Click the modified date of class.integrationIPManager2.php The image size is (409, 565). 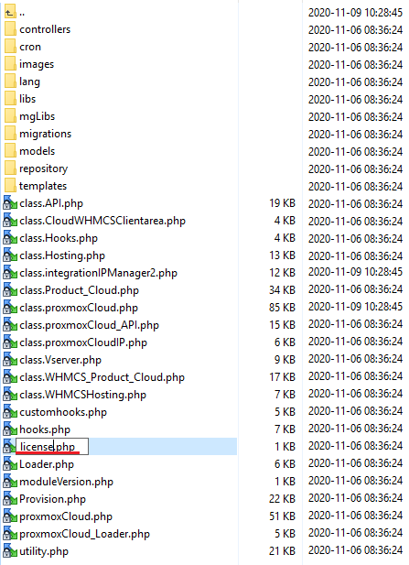pos(355,272)
